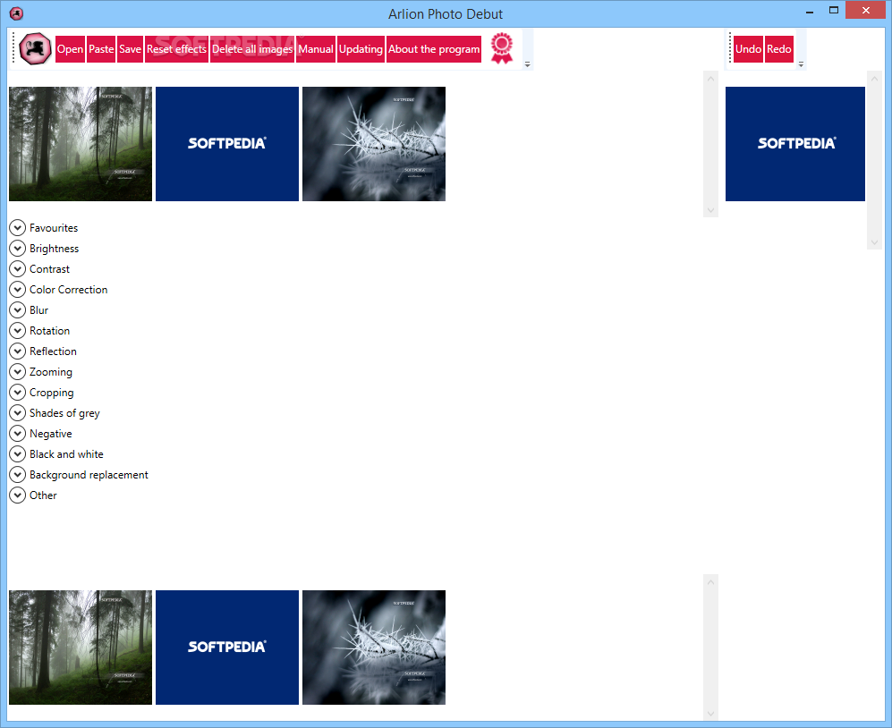
Task: Open the Manual
Action: [316, 49]
